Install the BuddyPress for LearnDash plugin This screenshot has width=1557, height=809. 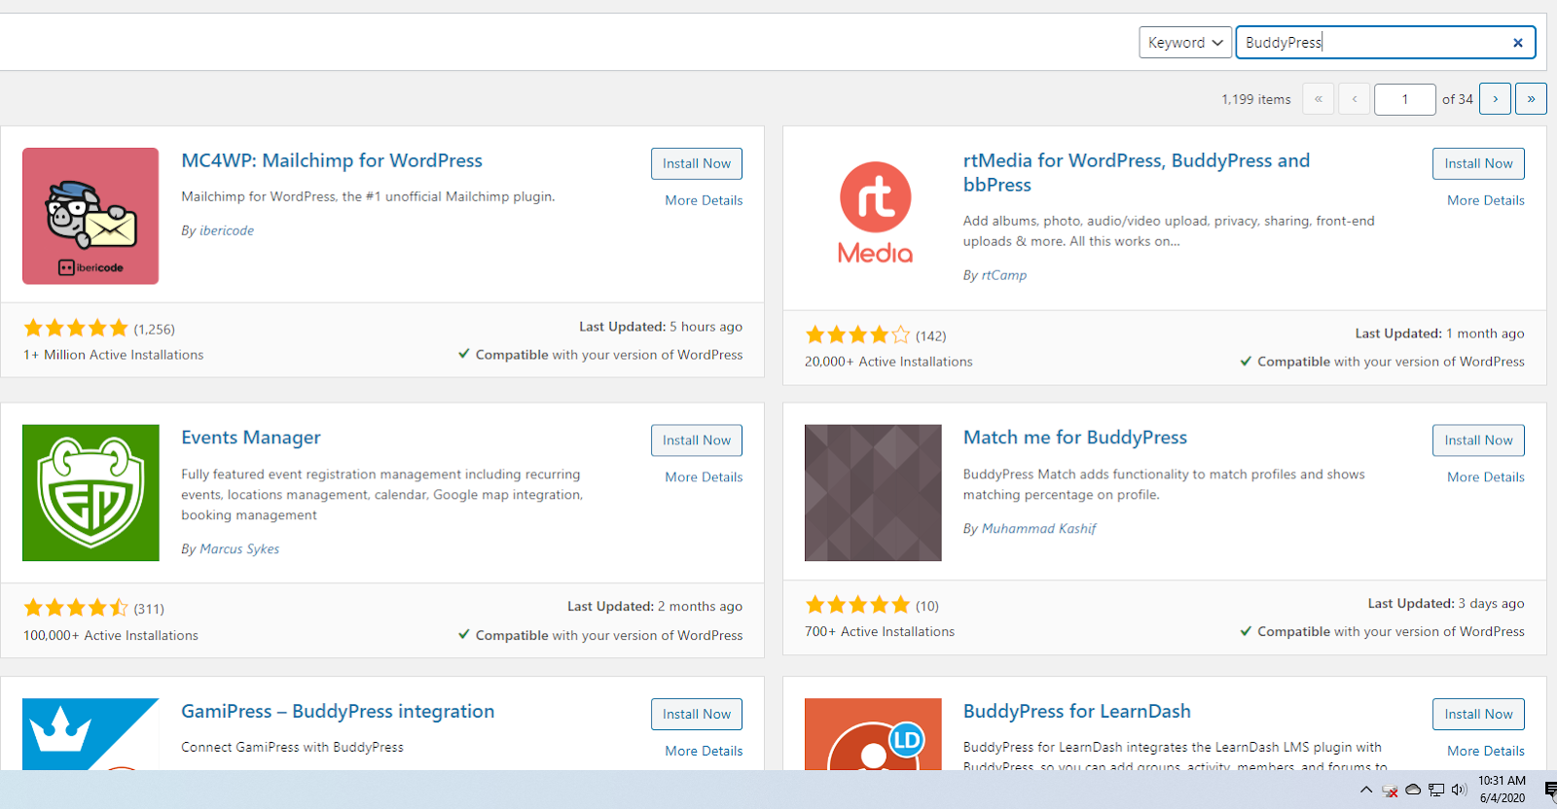pyautogui.click(x=1478, y=714)
